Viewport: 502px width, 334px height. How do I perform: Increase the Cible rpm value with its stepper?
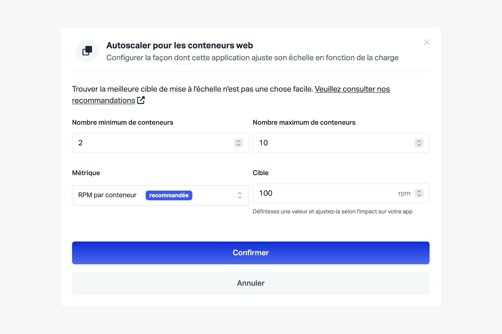click(x=419, y=191)
